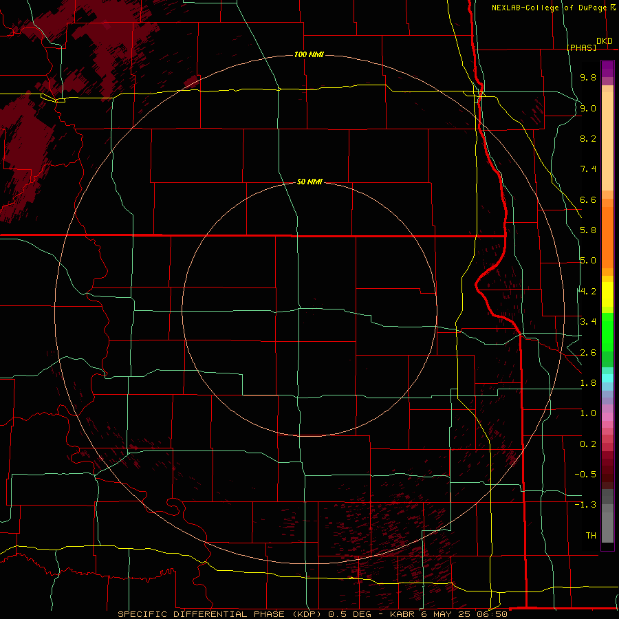Image resolution: width=619 pixels, height=619 pixels.
Task: Select the 7.4 legend value
Action: [588, 169]
